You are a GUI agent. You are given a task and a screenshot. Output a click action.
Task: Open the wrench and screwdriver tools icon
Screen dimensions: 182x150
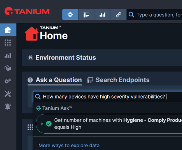(x=8, y=94)
